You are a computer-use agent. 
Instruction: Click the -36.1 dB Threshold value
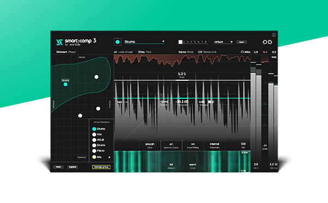click(x=182, y=101)
